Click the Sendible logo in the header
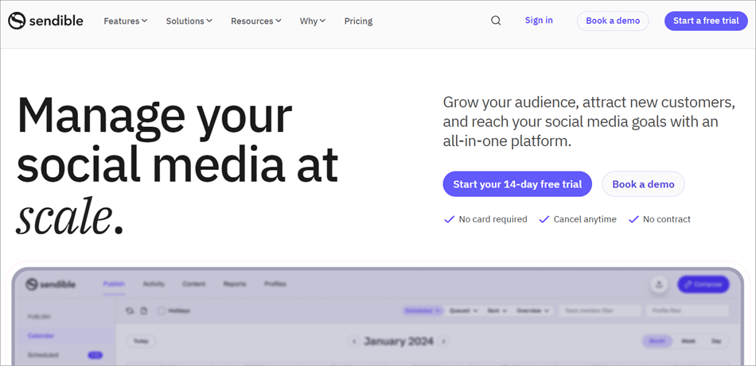 [x=45, y=21]
